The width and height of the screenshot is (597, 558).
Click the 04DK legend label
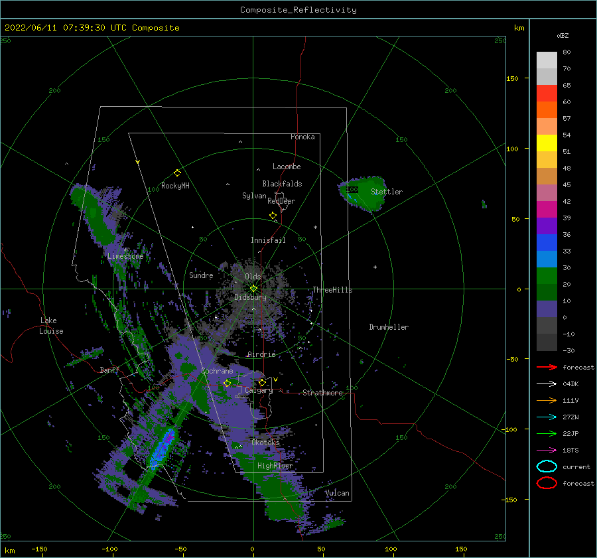point(570,384)
